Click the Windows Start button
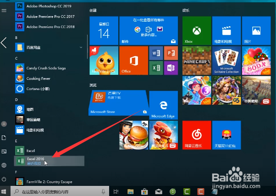 [x=4, y=191]
